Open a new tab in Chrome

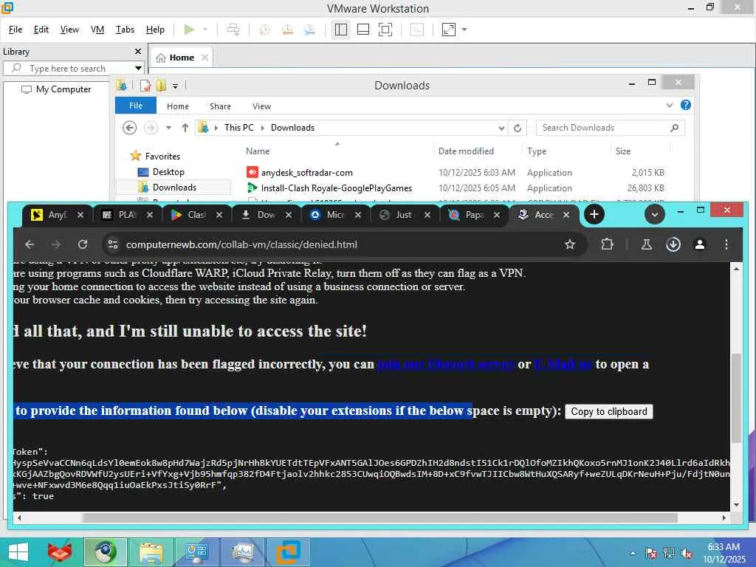coord(594,214)
